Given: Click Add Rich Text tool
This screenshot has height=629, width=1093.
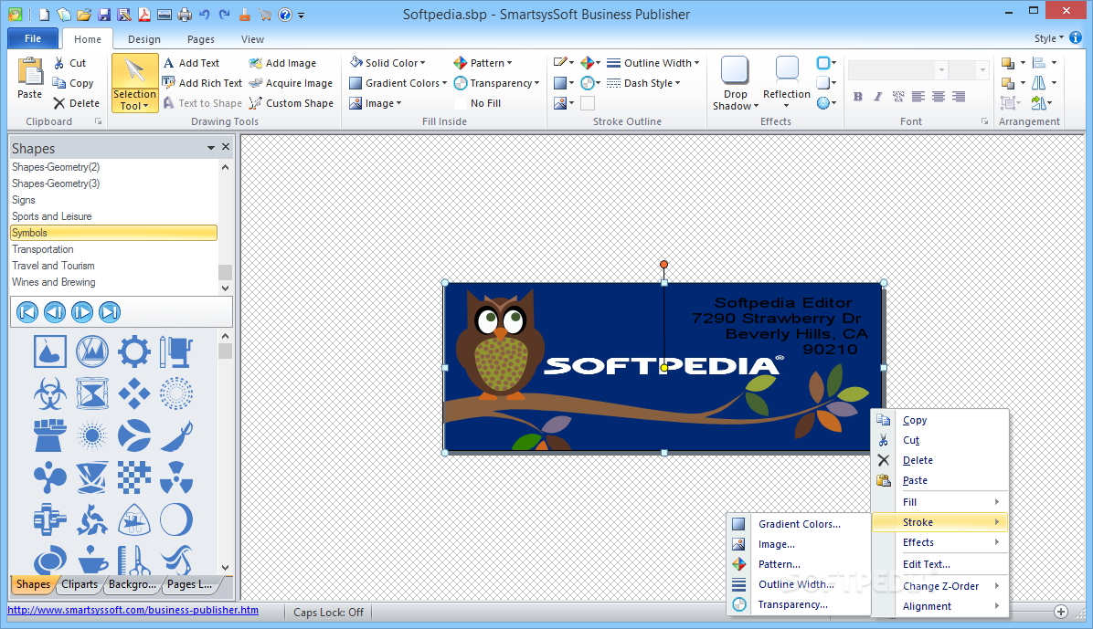Looking at the screenshot, I should pos(202,83).
